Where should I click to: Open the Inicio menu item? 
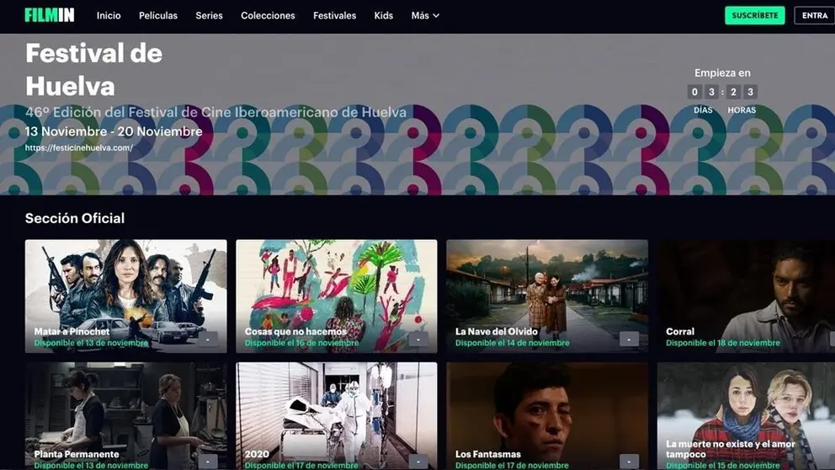(109, 15)
